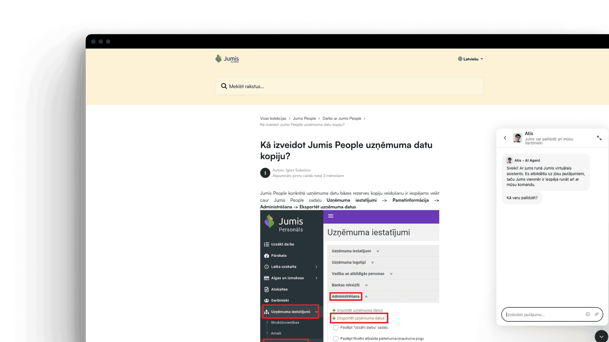Click the author avatar with letter I
This screenshot has width=609, height=342.
point(265,173)
